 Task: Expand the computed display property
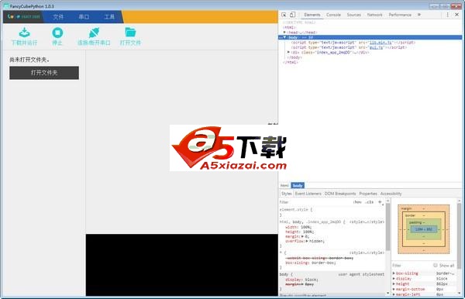point(394,279)
